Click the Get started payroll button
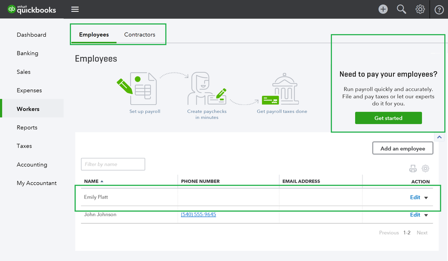The image size is (448, 261). click(x=388, y=118)
